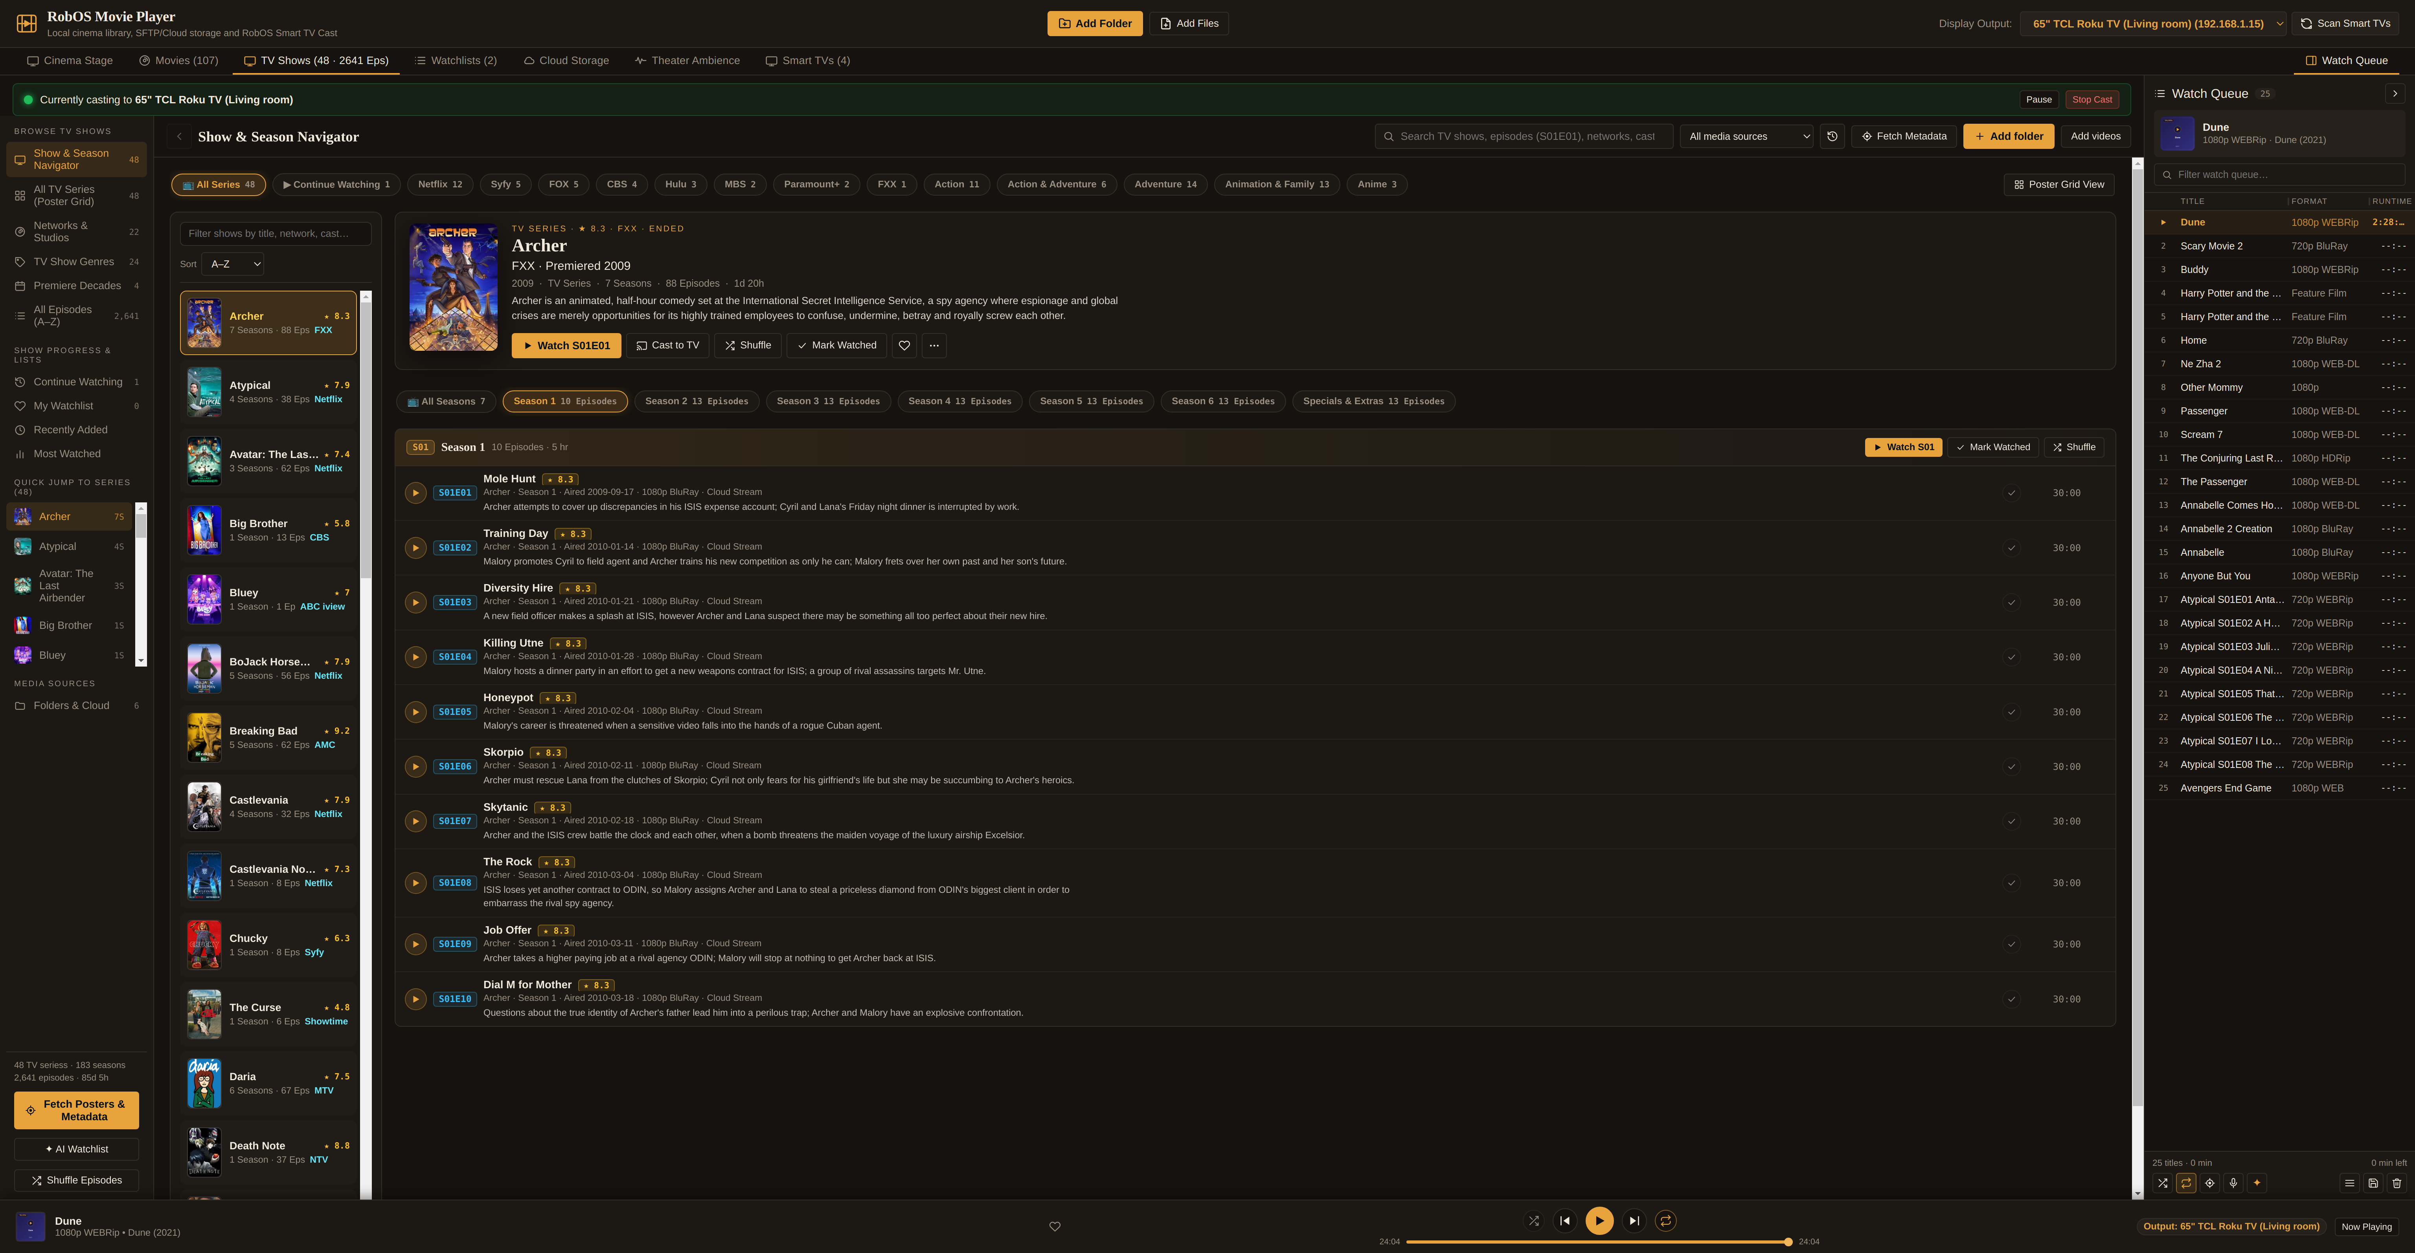Open the Cloud Storage tab
The image size is (2415, 1253).
coord(566,61)
